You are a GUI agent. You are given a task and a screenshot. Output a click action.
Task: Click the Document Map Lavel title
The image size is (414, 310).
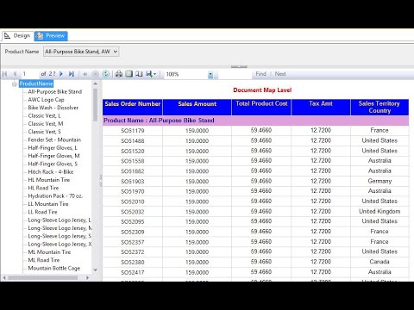262,90
